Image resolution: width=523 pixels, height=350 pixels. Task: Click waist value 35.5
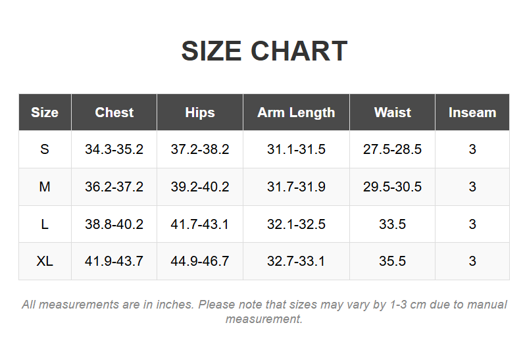392,261
